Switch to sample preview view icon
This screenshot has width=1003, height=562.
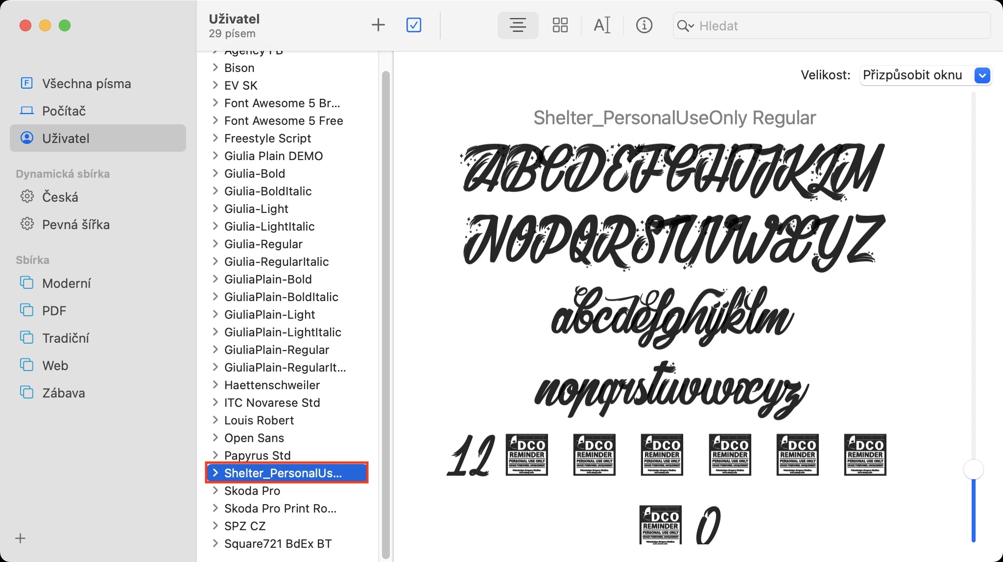(x=518, y=25)
